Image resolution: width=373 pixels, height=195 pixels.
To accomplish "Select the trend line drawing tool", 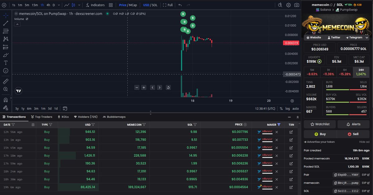I will (x=6, y=23).
